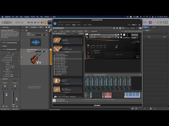Open tracks area Functions menu
This screenshot has height=126, width=169.
[33, 27]
